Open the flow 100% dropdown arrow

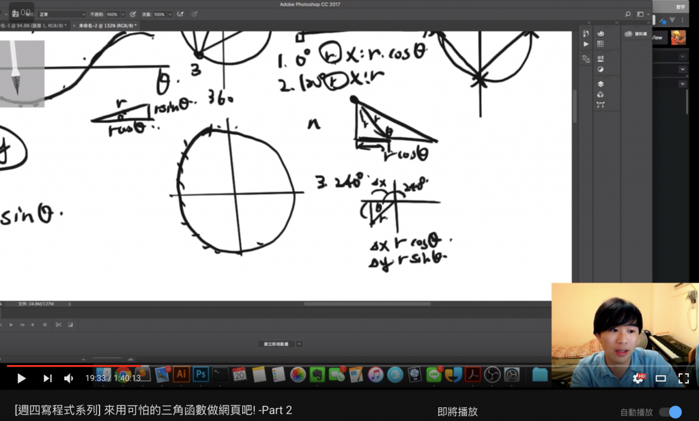point(170,15)
